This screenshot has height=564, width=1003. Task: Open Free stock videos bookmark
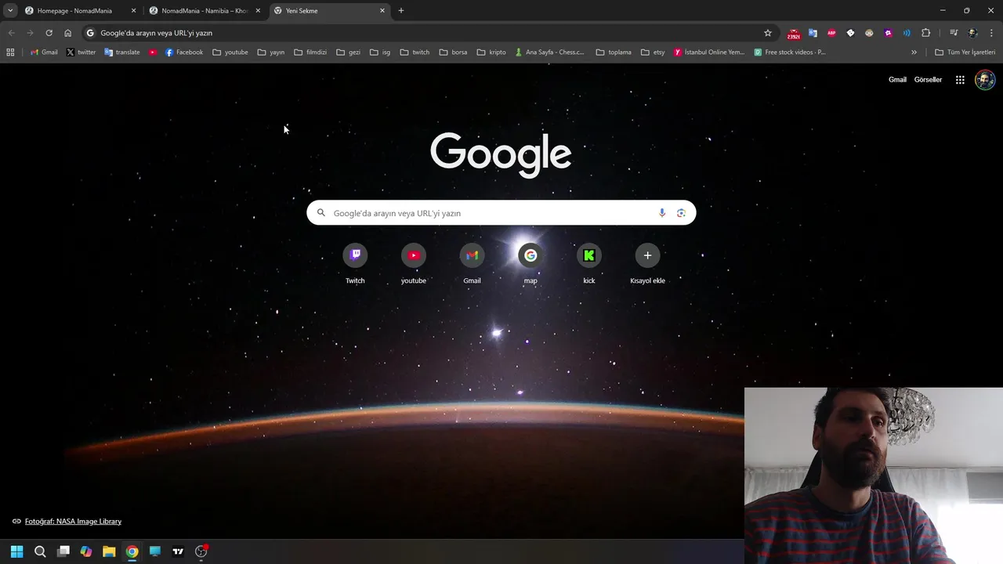pos(790,52)
